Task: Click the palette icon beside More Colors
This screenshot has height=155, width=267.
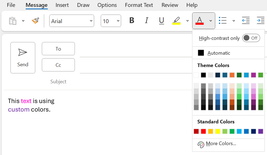Action: point(201,145)
